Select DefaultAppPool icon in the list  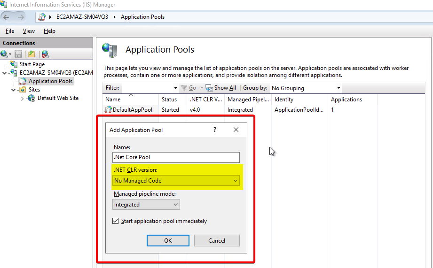click(108, 109)
